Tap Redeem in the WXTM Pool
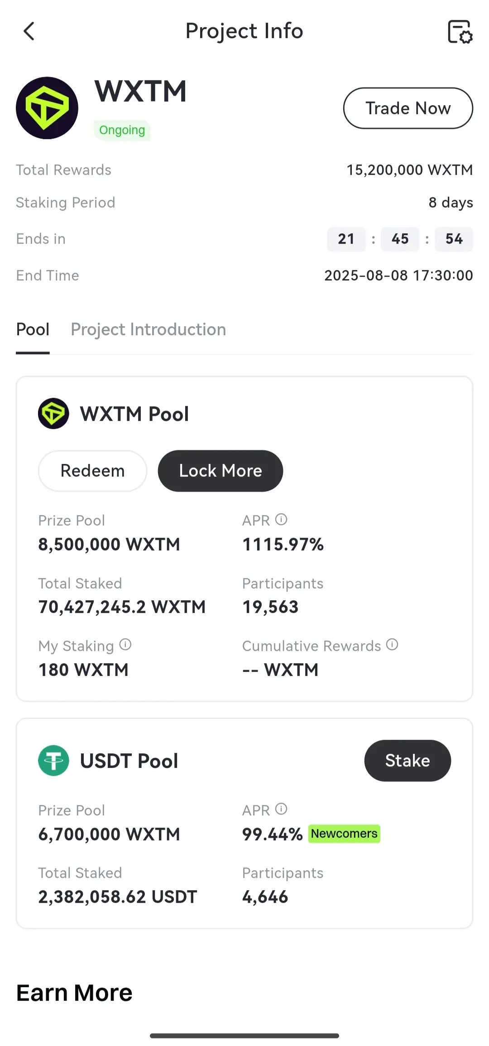 (92, 471)
